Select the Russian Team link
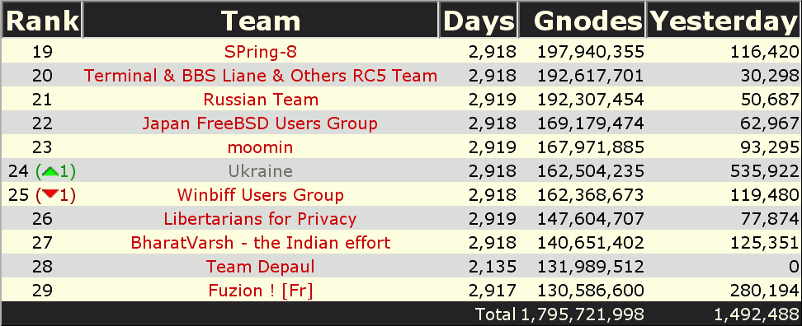Screen dimensions: 802x326 pos(261,99)
